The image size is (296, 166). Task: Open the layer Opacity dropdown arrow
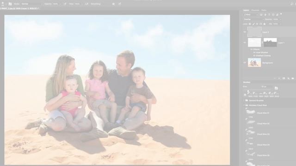pos(280,19)
